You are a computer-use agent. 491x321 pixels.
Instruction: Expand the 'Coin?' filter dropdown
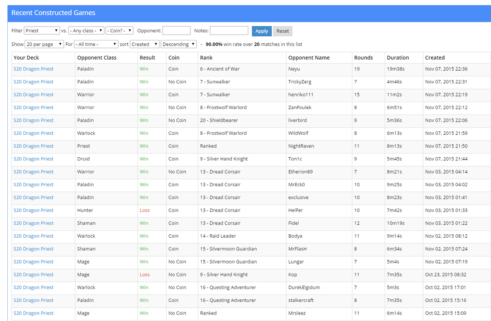pyautogui.click(x=119, y=31)
